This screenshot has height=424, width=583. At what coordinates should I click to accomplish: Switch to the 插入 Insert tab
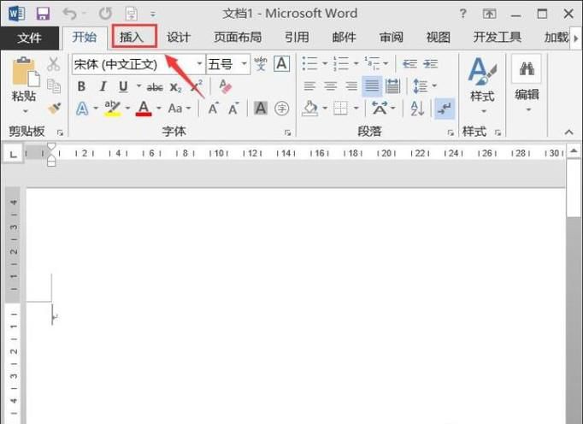[132, 38]
